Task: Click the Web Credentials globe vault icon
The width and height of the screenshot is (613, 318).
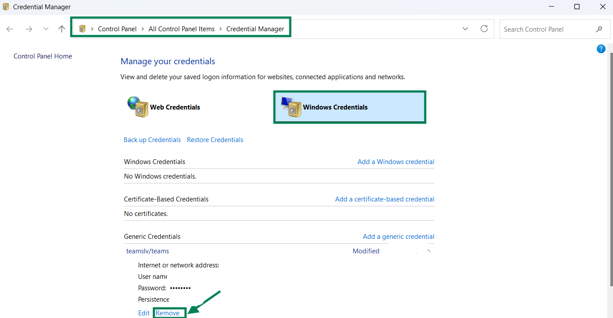Action: pos(138,107)
